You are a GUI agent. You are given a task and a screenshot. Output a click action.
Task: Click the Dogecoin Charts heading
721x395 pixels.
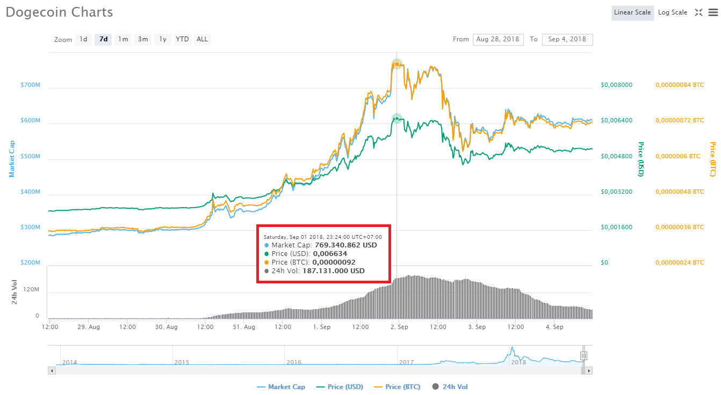click(60, 12)
